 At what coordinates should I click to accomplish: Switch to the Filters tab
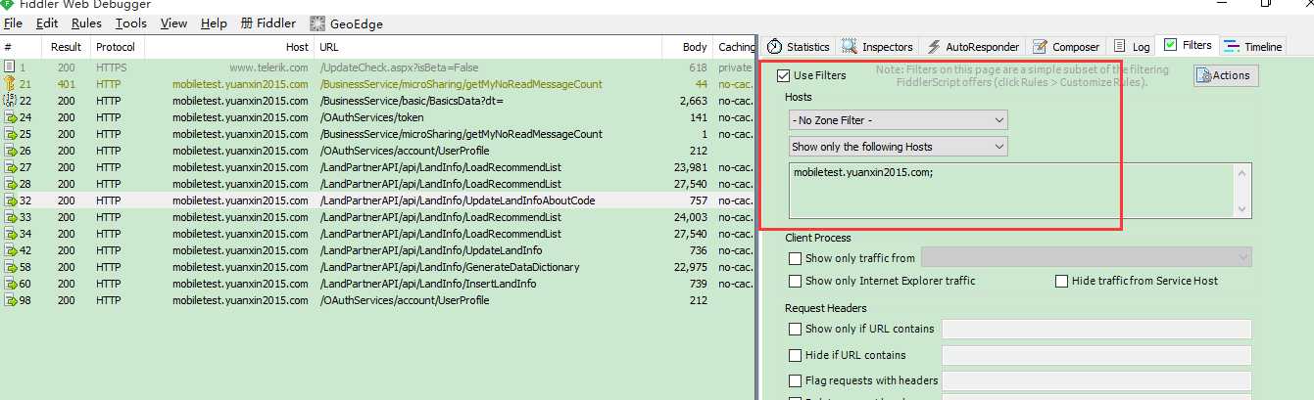1187,45
